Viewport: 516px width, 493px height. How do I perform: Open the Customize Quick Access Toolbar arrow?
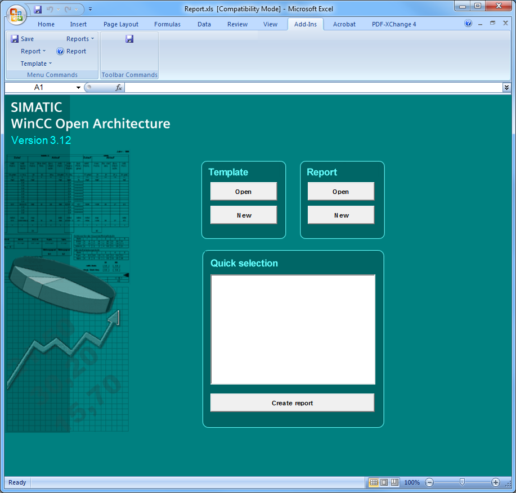pos(90,9)
